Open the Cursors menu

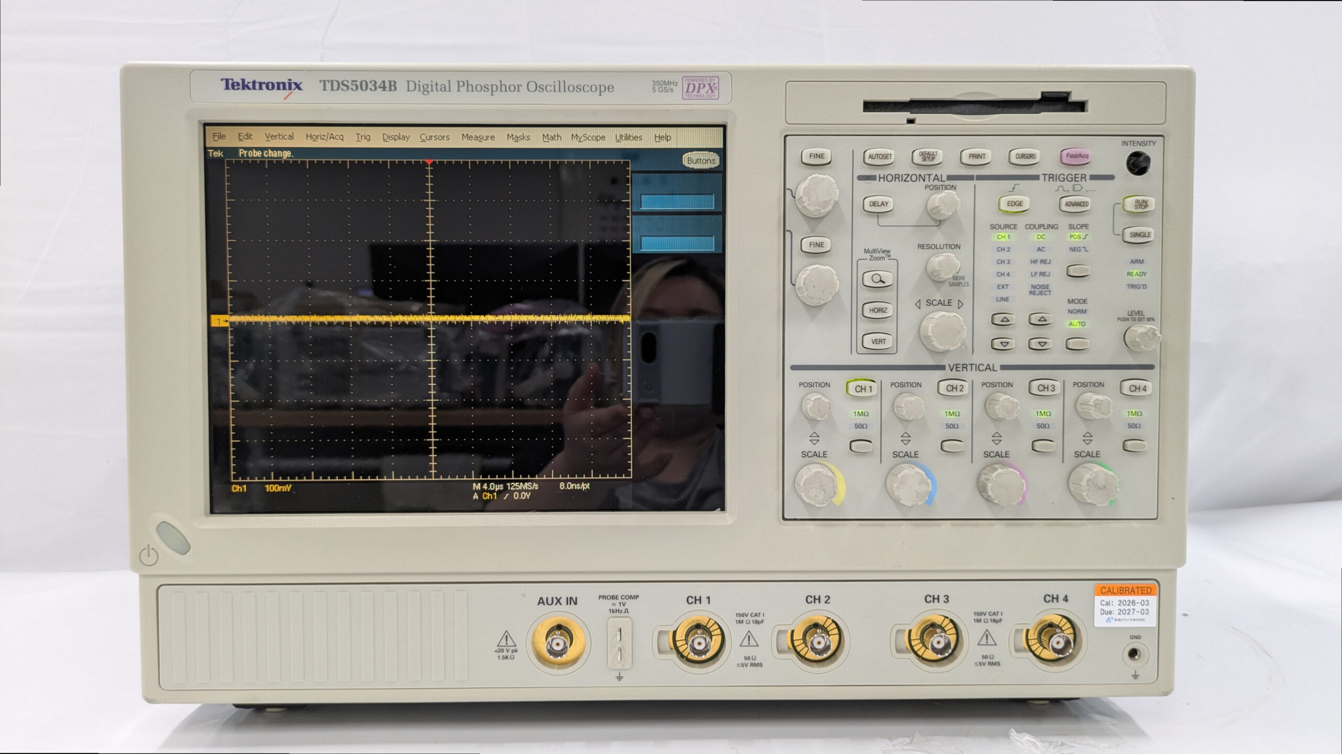(435, 137)
